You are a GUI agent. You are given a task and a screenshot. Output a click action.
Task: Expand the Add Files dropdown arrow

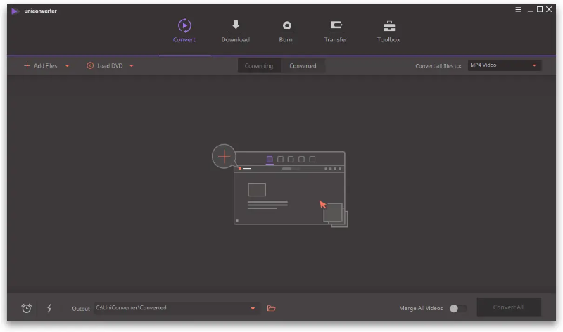point(68,66)
